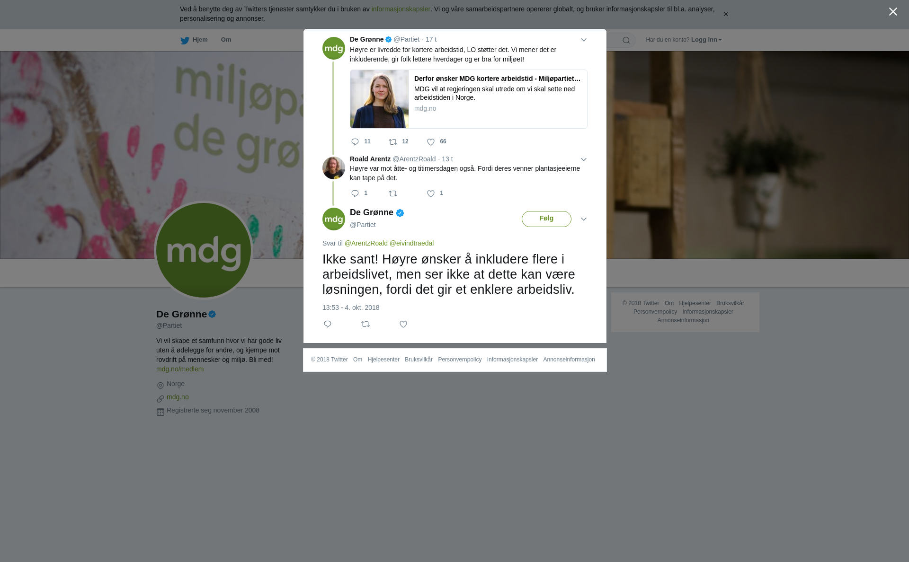Expand more options on Roald Arentz's tweet
The image size is (909, 562).
pyautogui.click(x=584, y=159)
